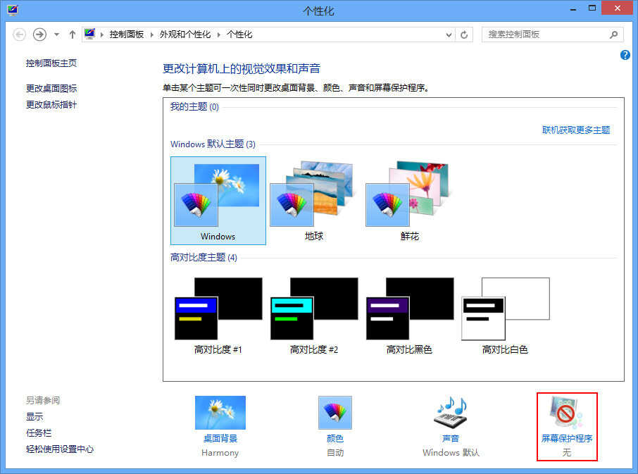Click the search magnifier icon

[614, 35]
